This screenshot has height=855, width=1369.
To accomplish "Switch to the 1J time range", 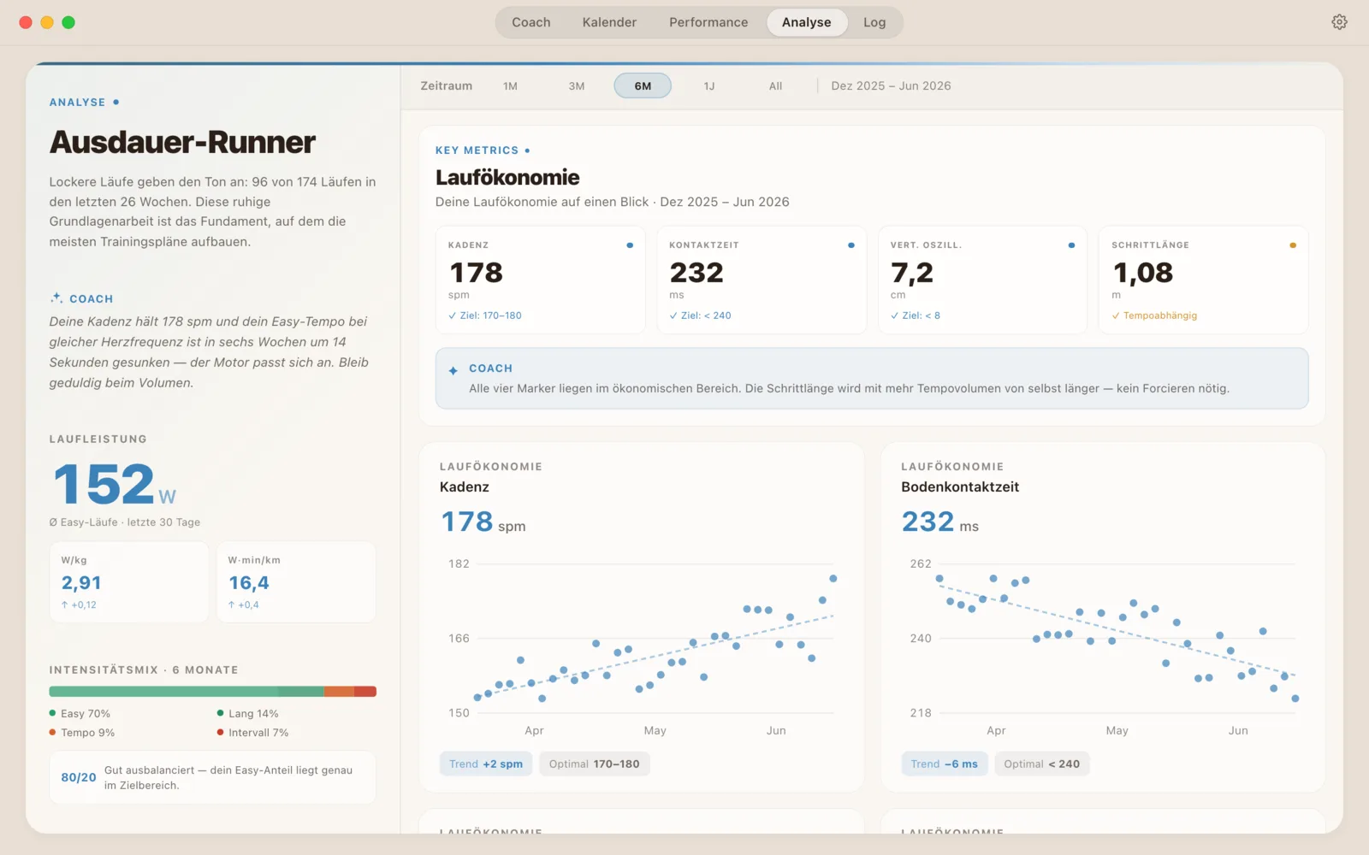I will tap(709, 86).
